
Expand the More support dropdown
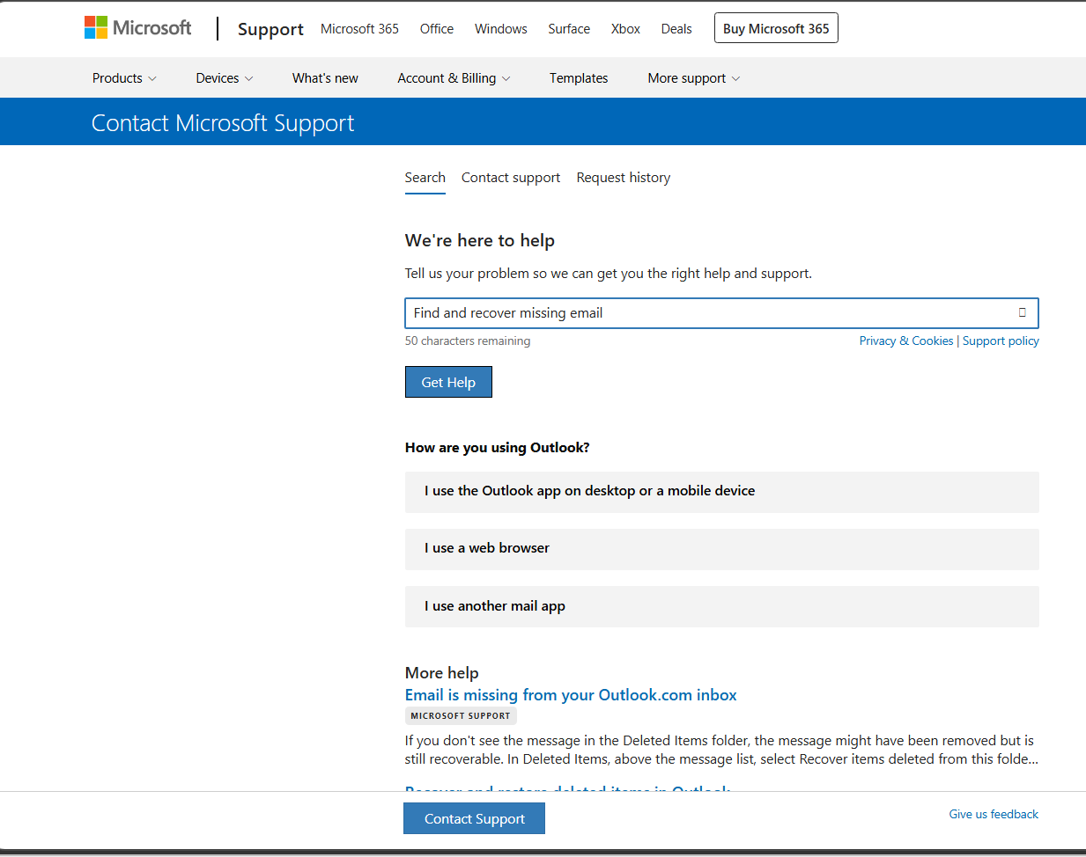click(694, 78)
